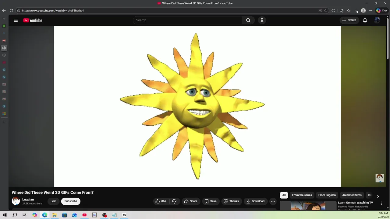Select the From the series chip
The width and height of the screenshot is (390, 219).
click(x=302, y=195)
